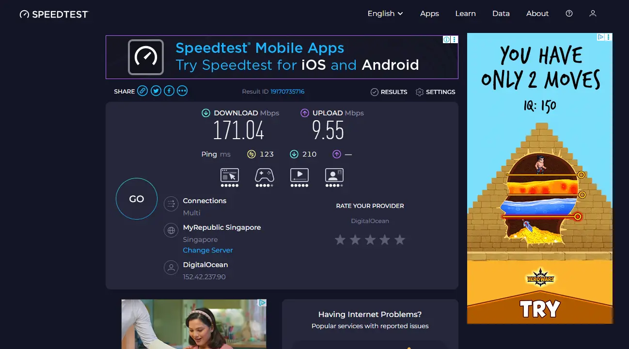Click the upload speed value 9.55

tap(328, 130)
